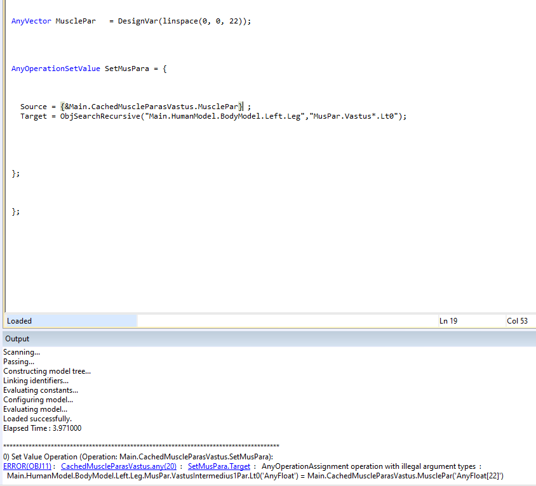This screenshot has width=536, height=486.
Task: Follow the CachedMuscleParasVastus.any(20) link
Action: [x=118, y=466]
